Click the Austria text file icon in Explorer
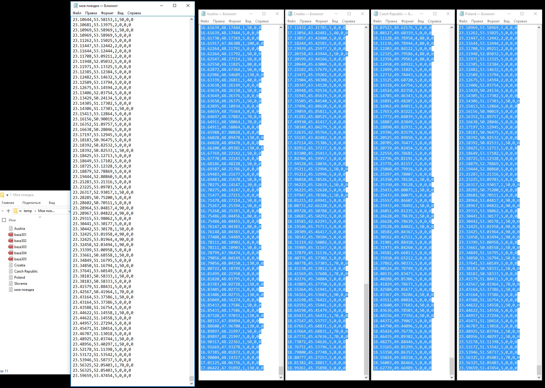Viewport: 545px width, 388px height. pyautogui.click(x=11, y=229)
